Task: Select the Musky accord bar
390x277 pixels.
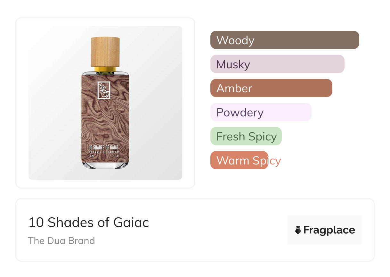Action: coord(277,64)
